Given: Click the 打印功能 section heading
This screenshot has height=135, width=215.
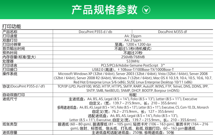Looking at the screenshot, I should (11, 26).
